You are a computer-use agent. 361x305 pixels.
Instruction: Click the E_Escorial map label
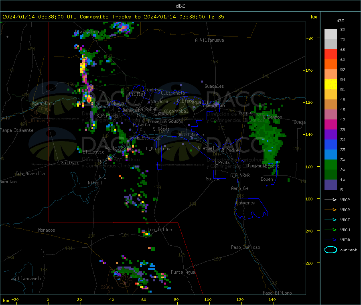tap(149, 138)
